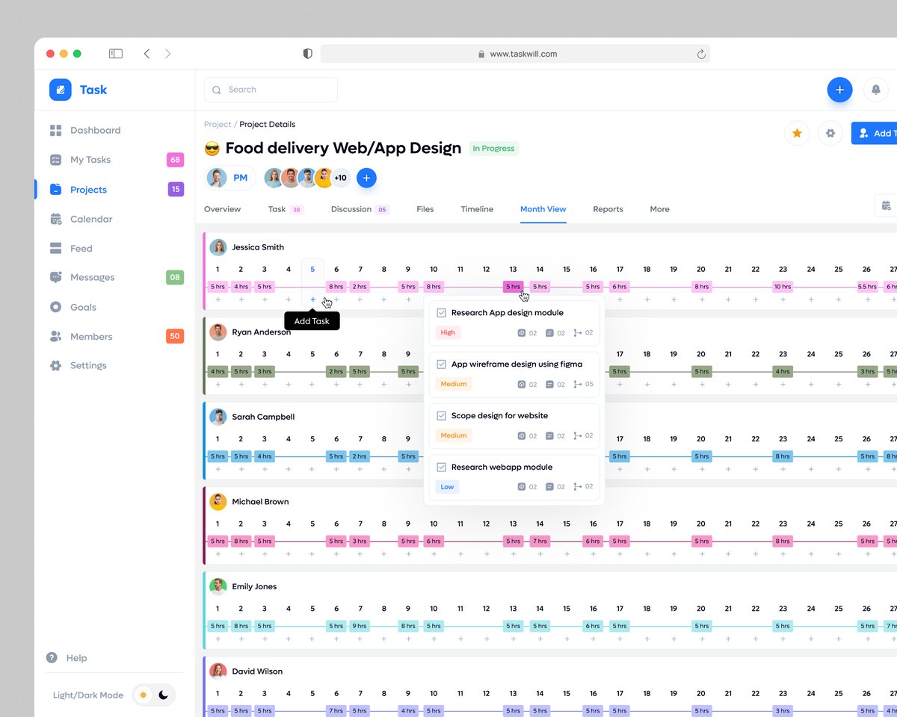Select Ryan Anderson's 4 hrs block on day 1
The width and height of the screenshot is (897, 717).
[218, 371]
